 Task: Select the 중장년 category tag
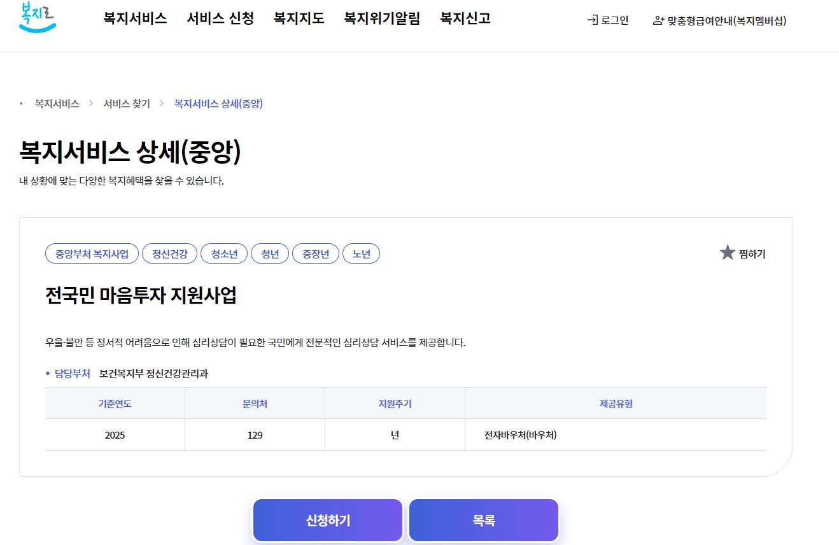[315, 253]
